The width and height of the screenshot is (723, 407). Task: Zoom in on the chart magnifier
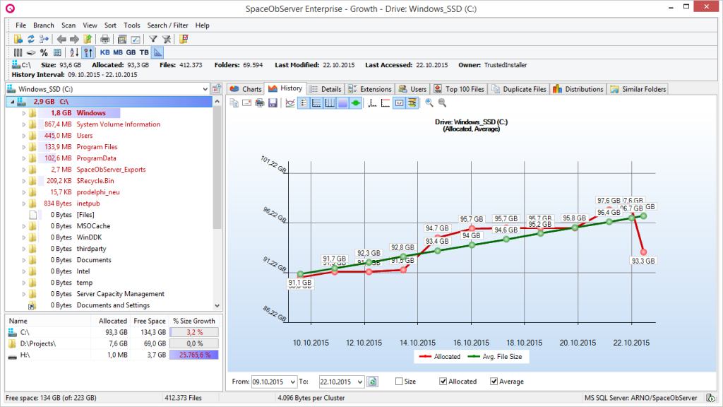[429, 103]
